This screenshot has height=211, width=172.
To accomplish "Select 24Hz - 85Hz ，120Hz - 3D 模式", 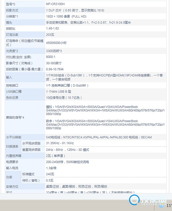I will click(x=68, y=150).
